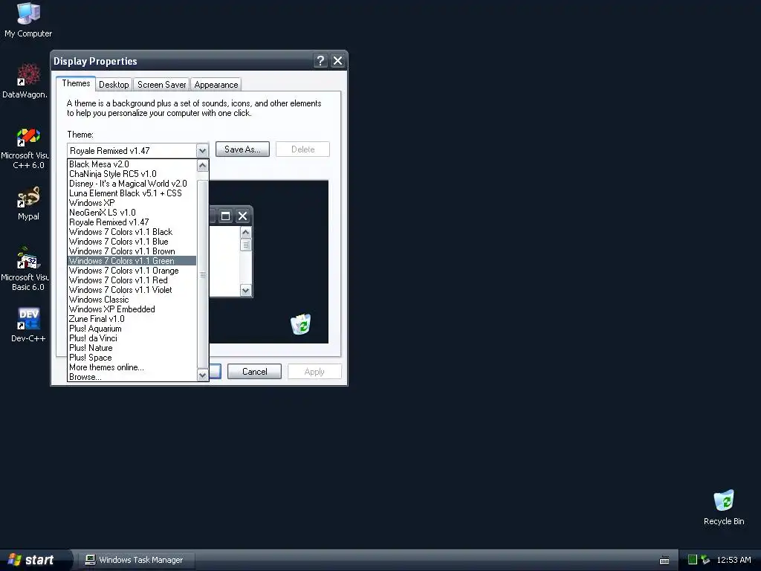This screenshot has width=761, height=571.
Task: Click the Cancel button
Action: 254,372
